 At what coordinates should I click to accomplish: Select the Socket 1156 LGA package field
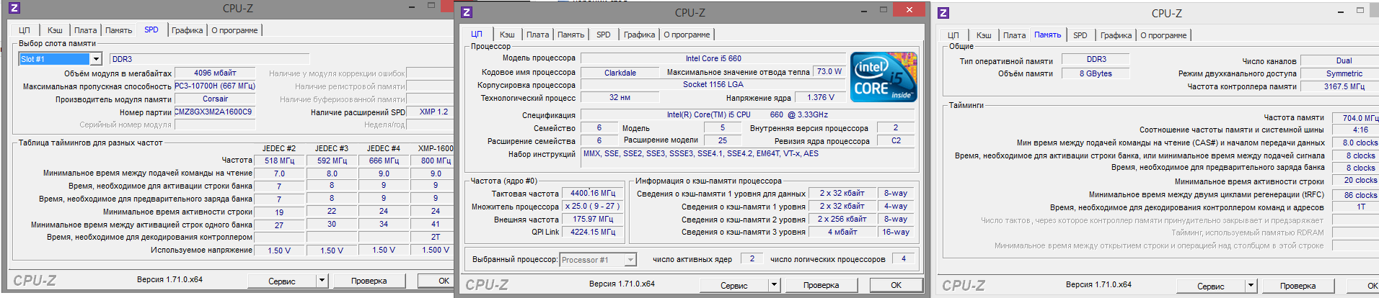coord(713,84)
